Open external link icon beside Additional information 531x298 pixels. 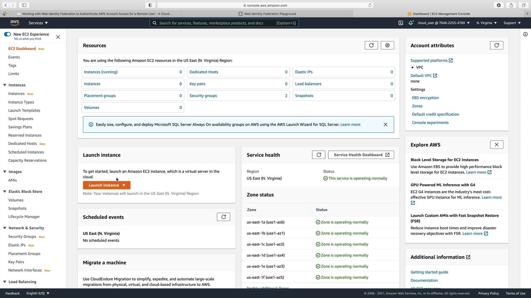click(x=468, y=257)
